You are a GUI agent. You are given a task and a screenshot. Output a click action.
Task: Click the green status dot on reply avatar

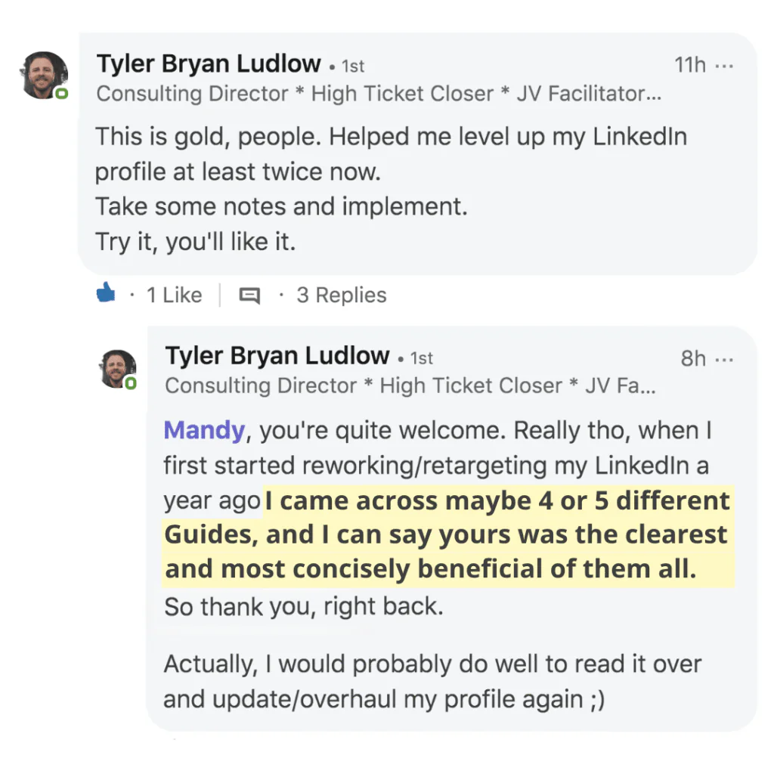pos(130,383)
